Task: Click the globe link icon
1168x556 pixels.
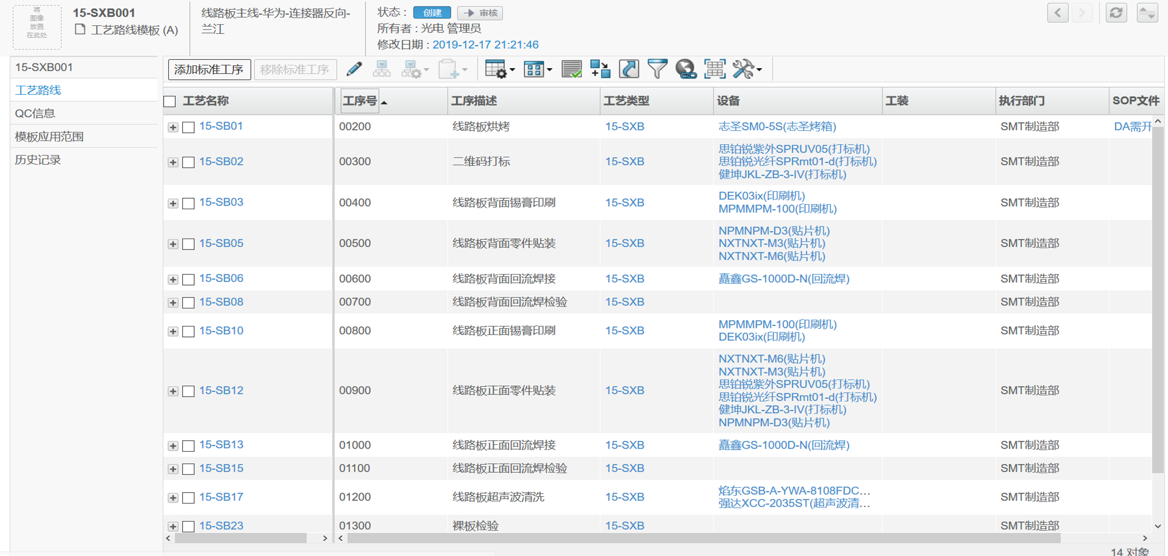Action: [686, 69]
